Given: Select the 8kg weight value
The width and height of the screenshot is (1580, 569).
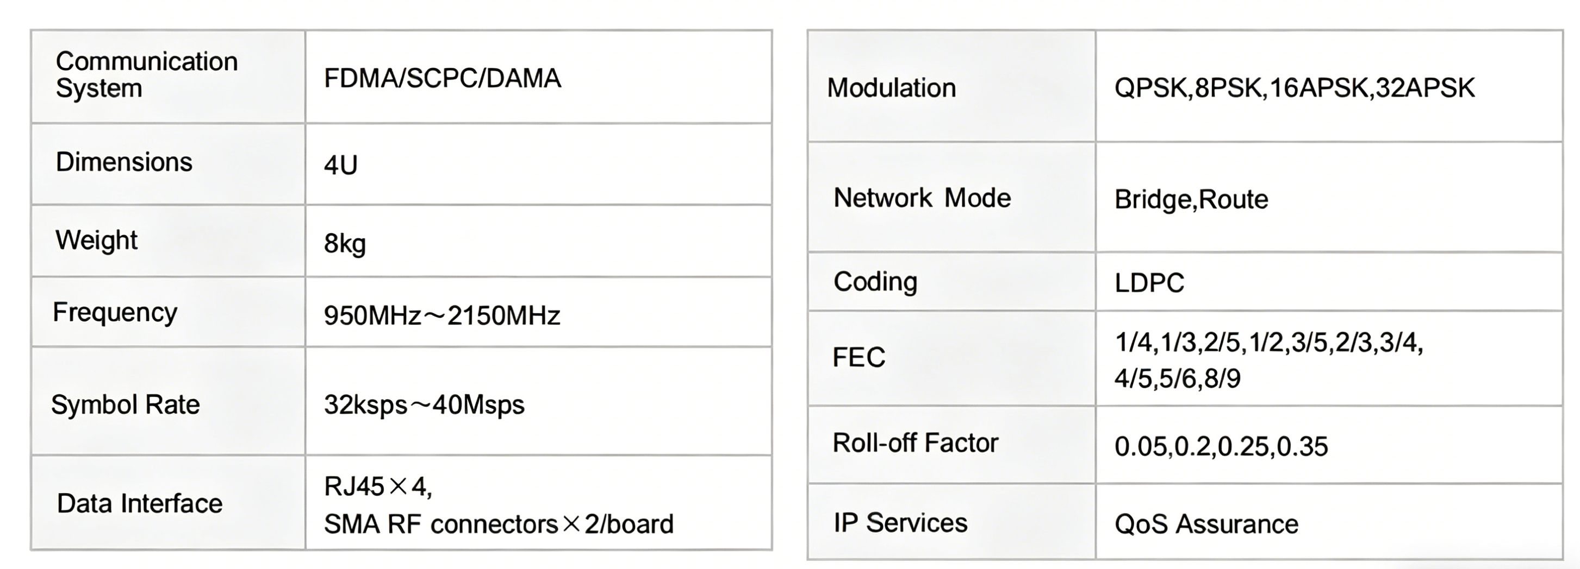Looking at the screenshot, I should coord(345,244).
